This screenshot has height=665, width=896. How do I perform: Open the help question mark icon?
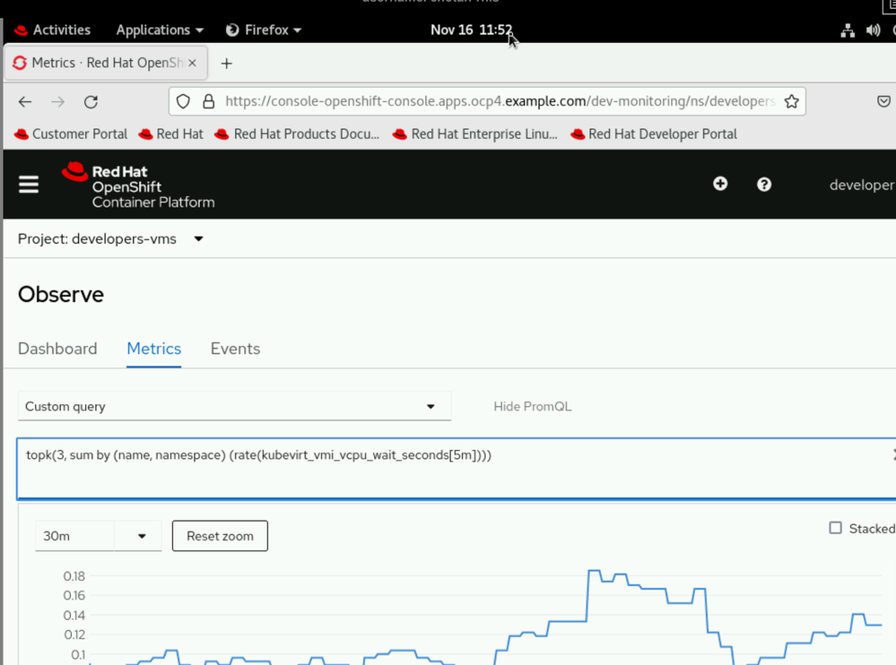coord(764,184)
